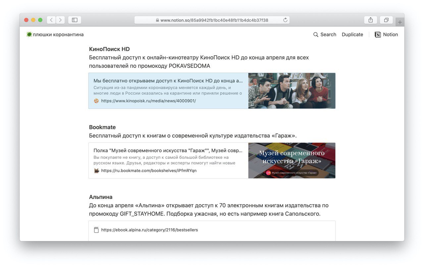This screenshot has width=424, height=267.
Task: Open page title плюшки коронантина
Action: (58, 34)
